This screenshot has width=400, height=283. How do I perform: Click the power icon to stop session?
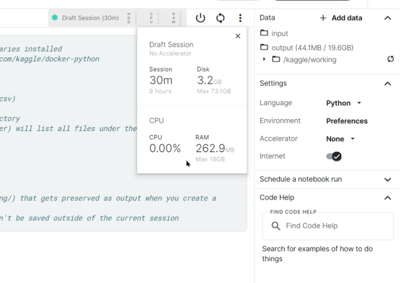tap(201, 18)
